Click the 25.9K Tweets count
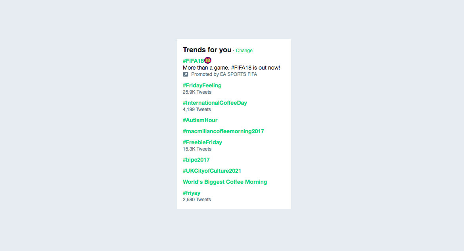 pyautogui.click(x=197, y=92)
